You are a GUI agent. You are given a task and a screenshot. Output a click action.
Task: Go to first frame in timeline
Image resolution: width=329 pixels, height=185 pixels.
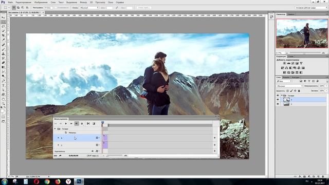pos(56,123)
